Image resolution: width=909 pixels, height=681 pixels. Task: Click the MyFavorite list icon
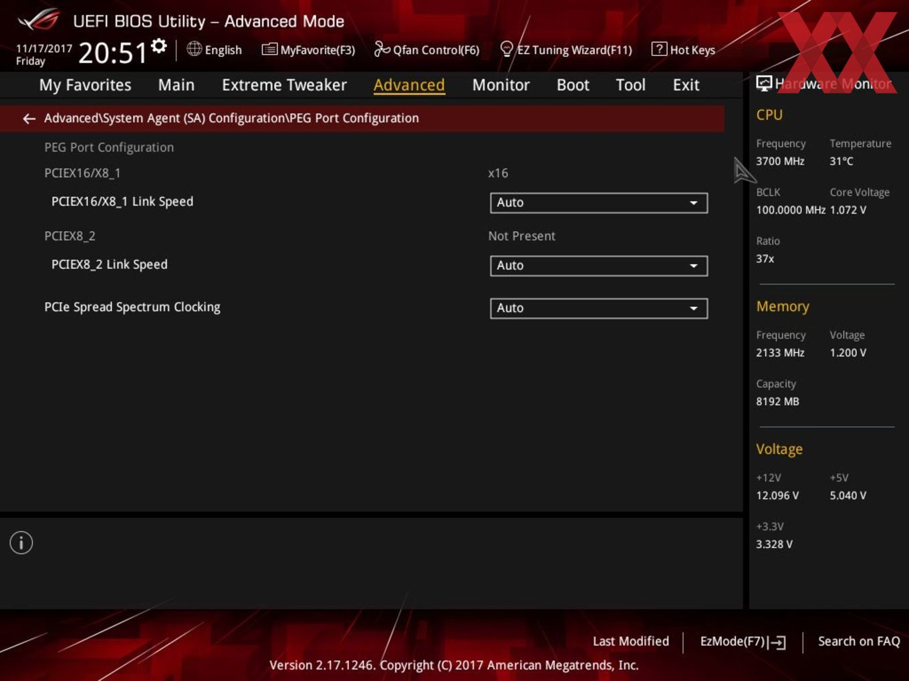[x=269, y=49]
